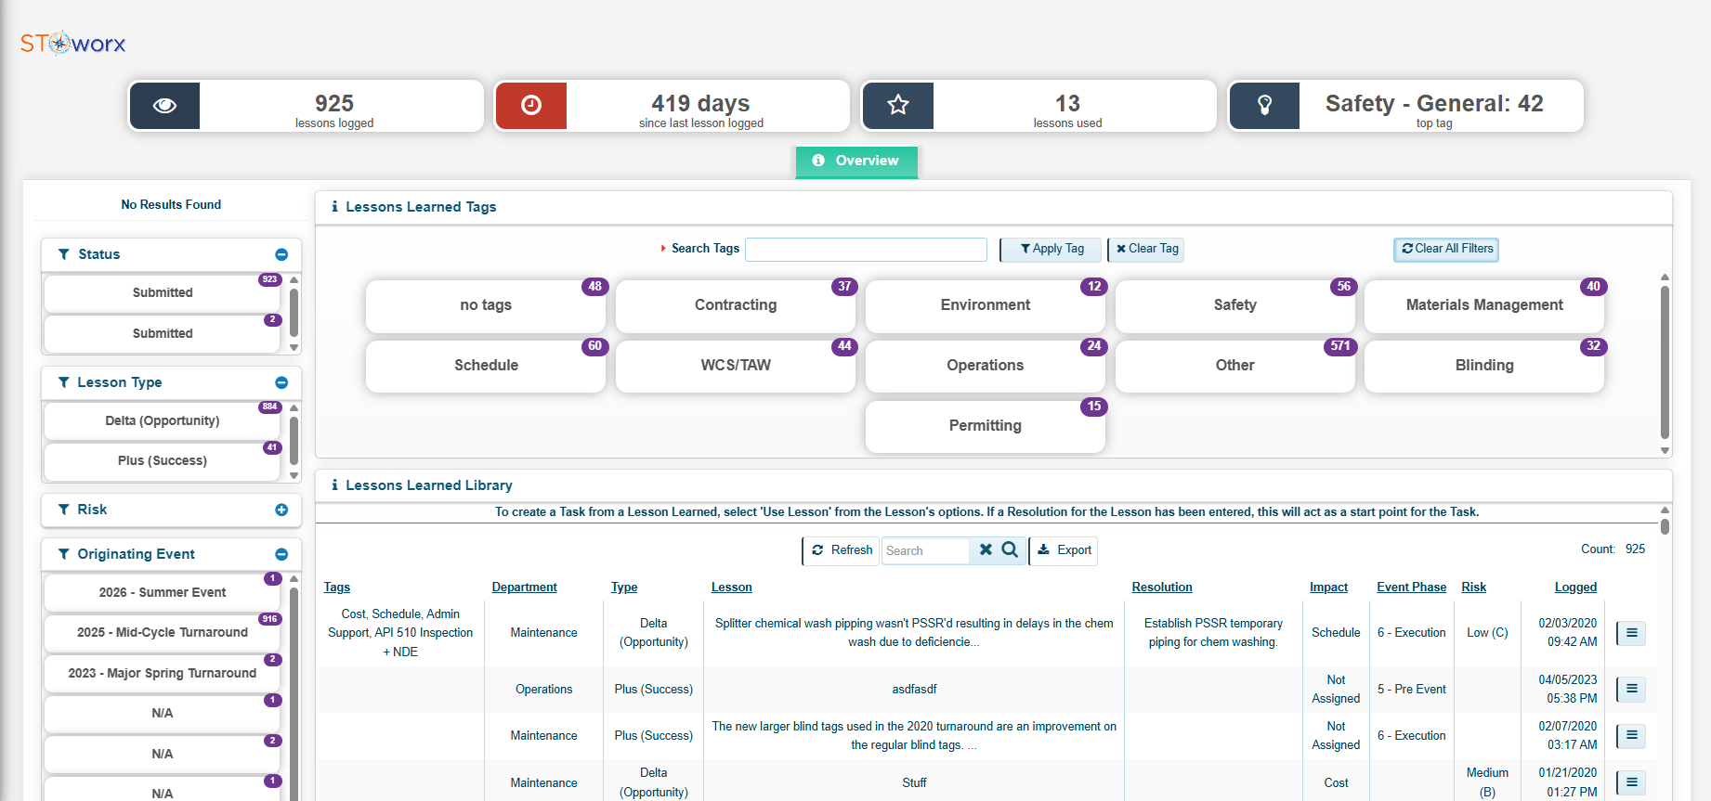Click the Search Tags input field
The height and width of the screenshot is (801, 1711).
(866, 250)
